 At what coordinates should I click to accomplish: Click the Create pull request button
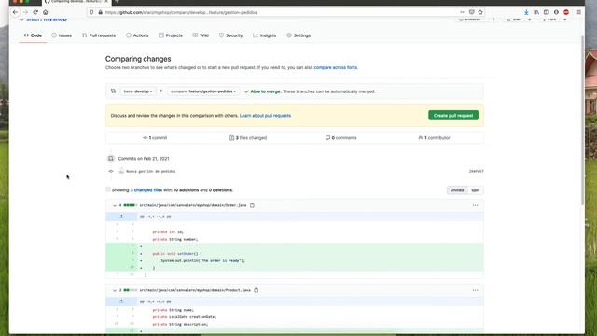pos(453,115)
